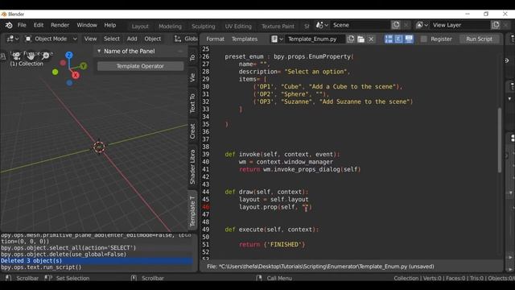
Task: Click the bpy.ops.object.delete info line
Action: click(x=64, y=255)
